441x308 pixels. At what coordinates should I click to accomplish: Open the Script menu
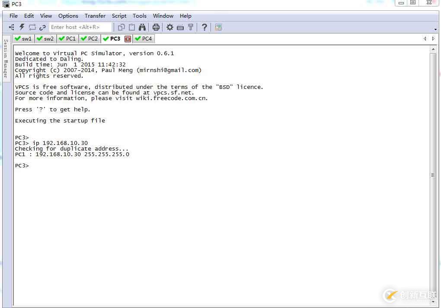pos(119,16)
